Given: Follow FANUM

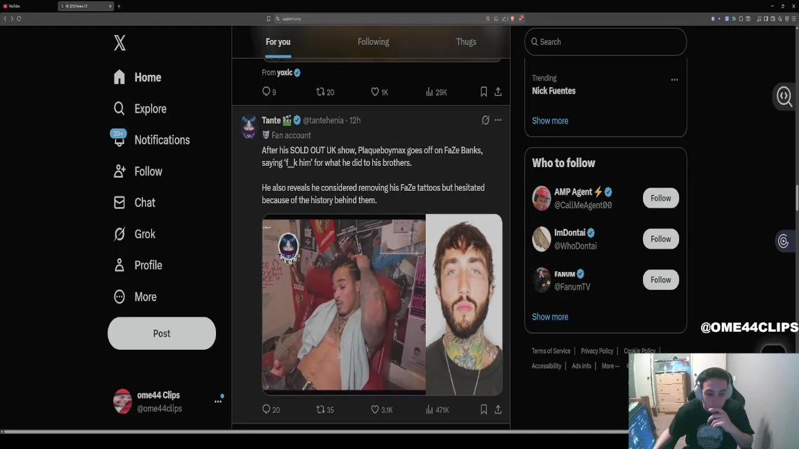Looking at the screenshot, I should coord(660,279).
